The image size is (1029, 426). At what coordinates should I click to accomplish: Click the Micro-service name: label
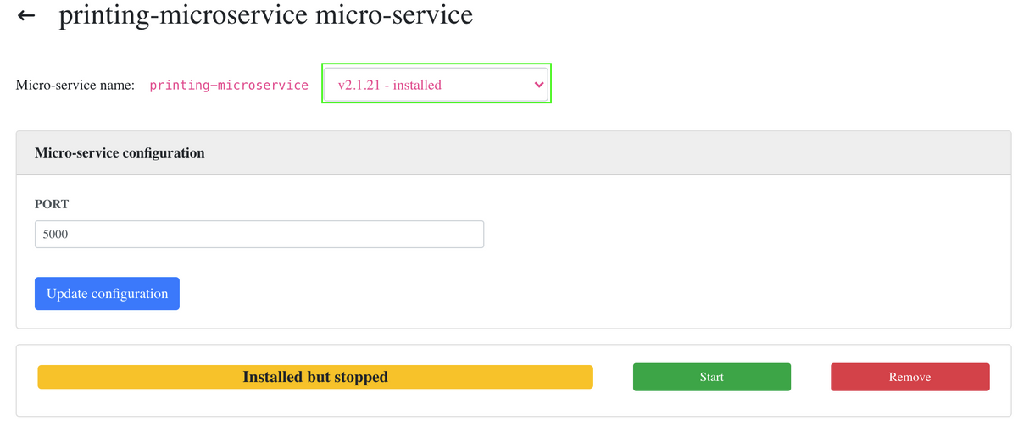[75, 85]
